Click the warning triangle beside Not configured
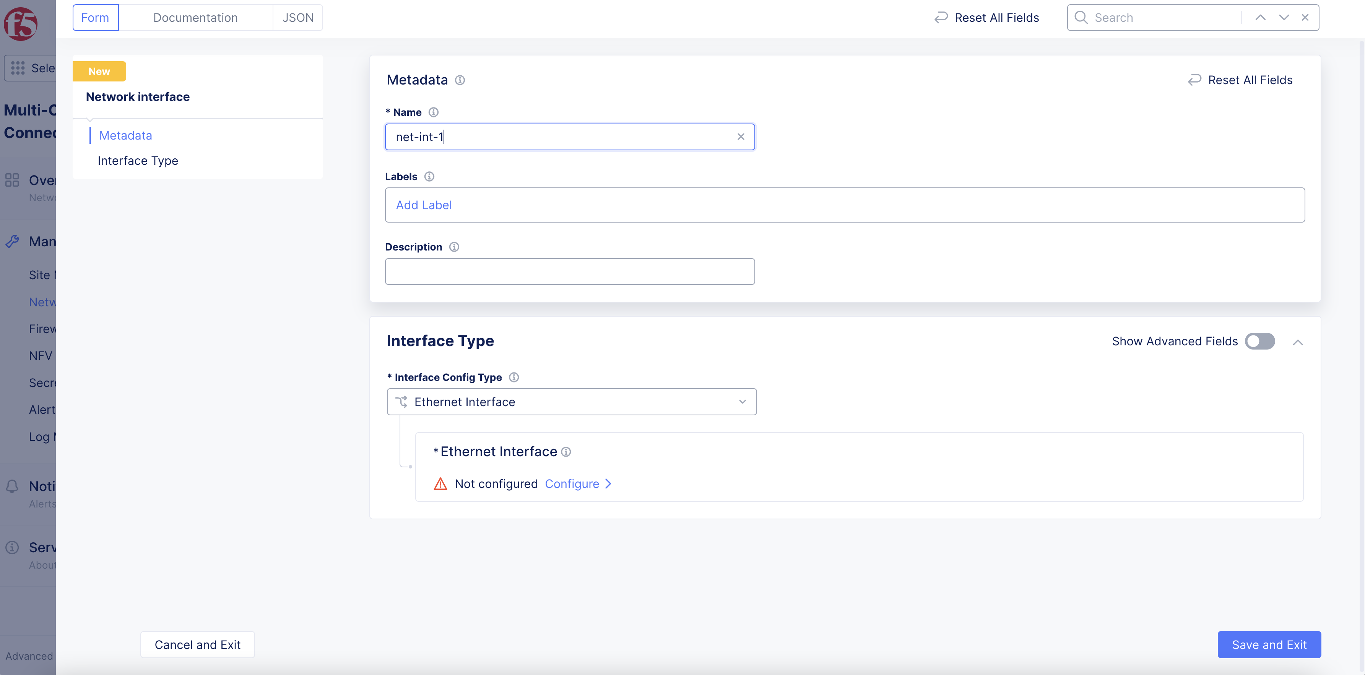 tap(440, 484)
